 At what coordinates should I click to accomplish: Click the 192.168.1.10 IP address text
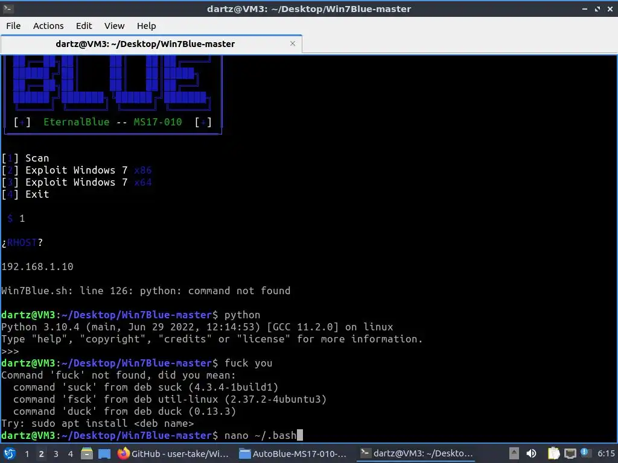coord(37,267)
